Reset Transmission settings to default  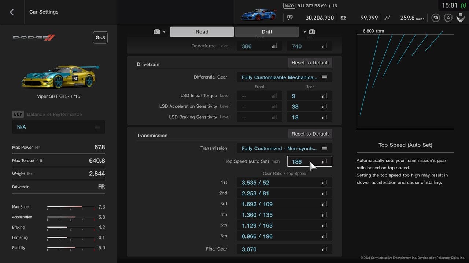(310, 134)
